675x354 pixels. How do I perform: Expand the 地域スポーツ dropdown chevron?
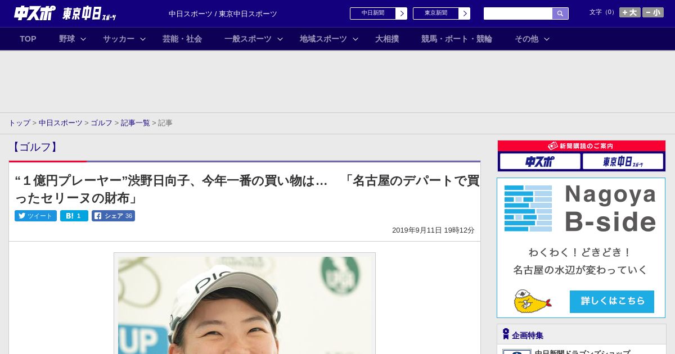(355, 39)
